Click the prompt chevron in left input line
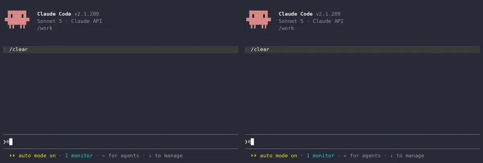 coord(5,142)
